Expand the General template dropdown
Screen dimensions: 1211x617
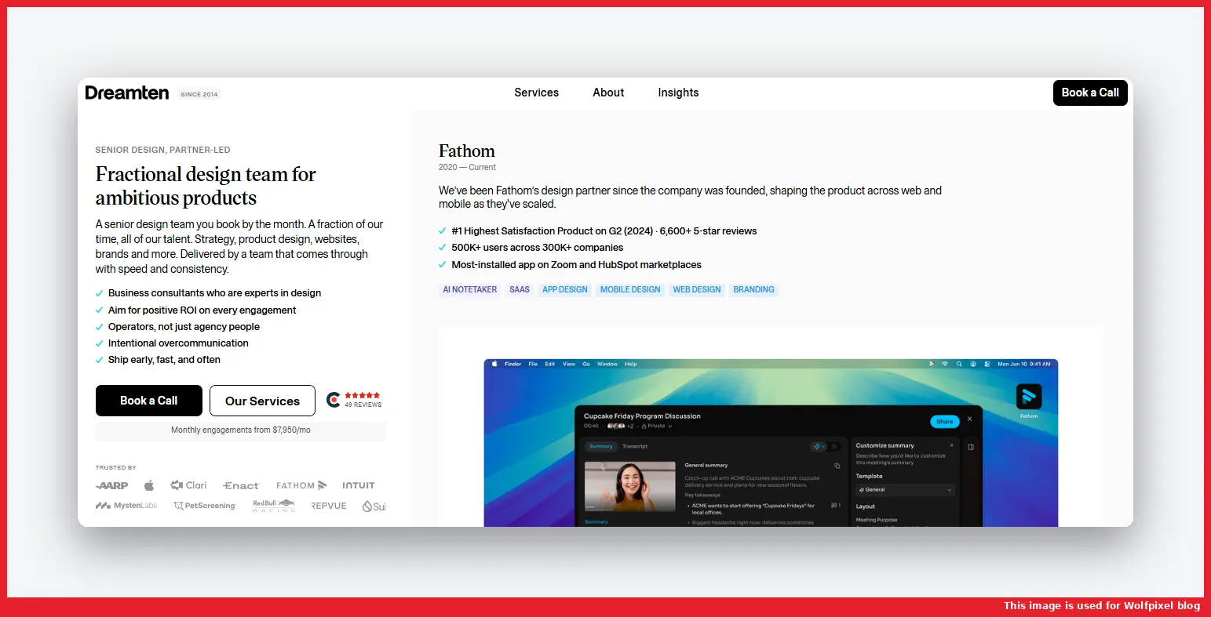tap(905, 490)
